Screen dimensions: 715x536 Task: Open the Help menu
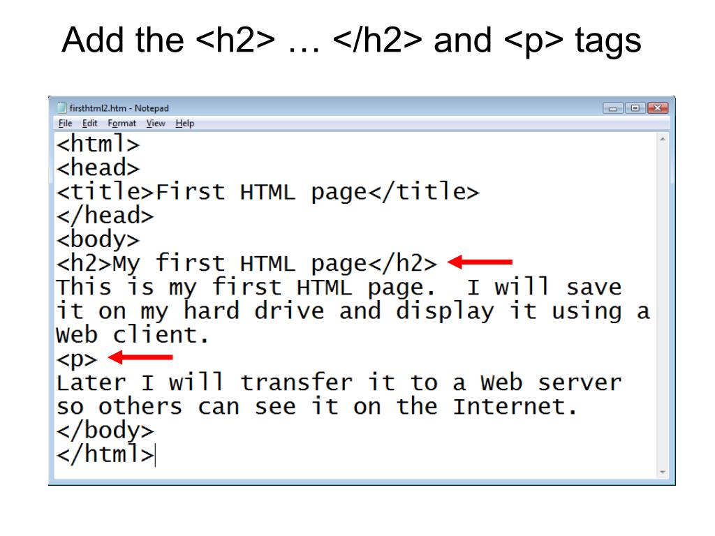coord(184,123)
